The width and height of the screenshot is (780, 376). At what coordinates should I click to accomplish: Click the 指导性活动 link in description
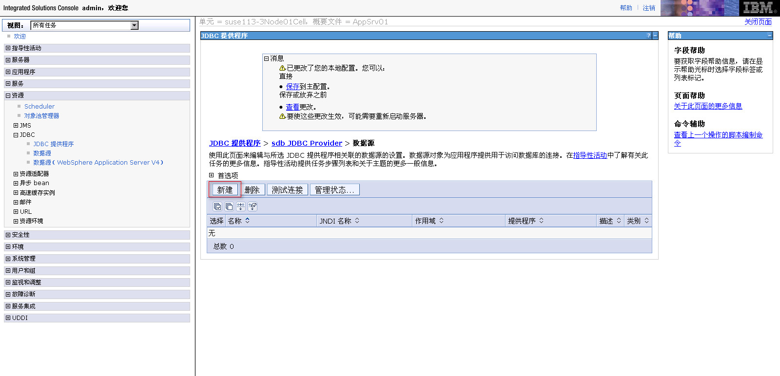590,155
